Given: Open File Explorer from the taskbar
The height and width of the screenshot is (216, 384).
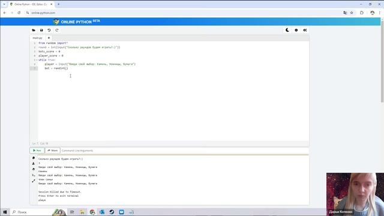Looking at the screenshot, I should click(x=82, y=212).
